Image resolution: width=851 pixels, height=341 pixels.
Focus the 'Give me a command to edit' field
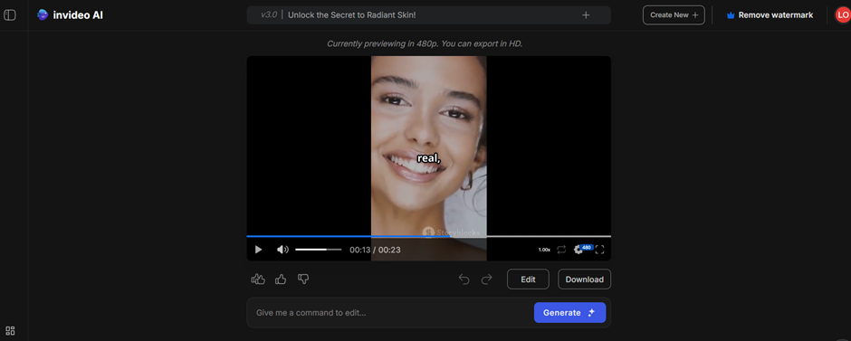pos(391,313)
